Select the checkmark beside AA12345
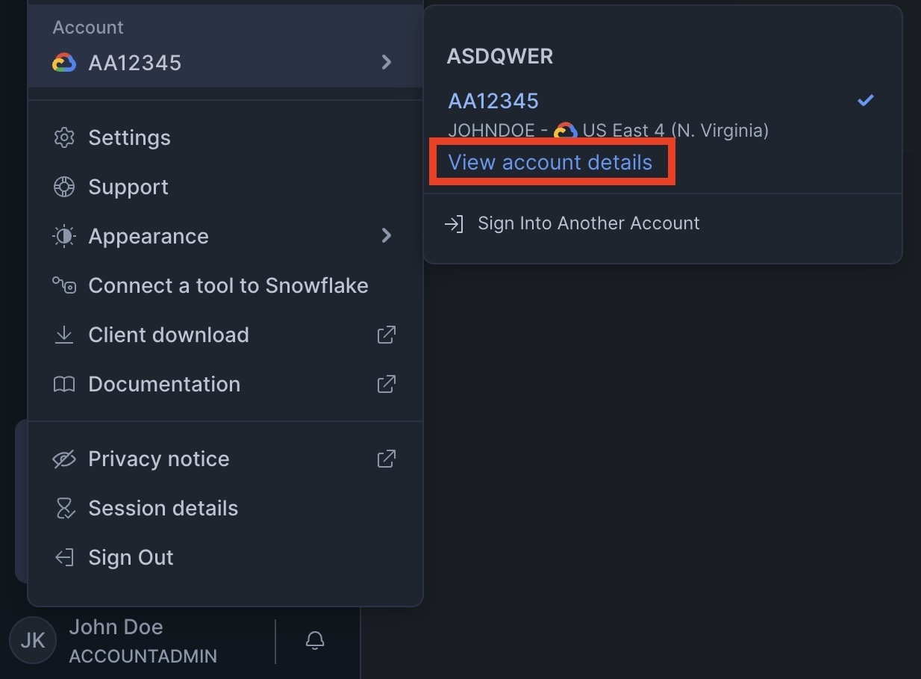 (865, 99)
